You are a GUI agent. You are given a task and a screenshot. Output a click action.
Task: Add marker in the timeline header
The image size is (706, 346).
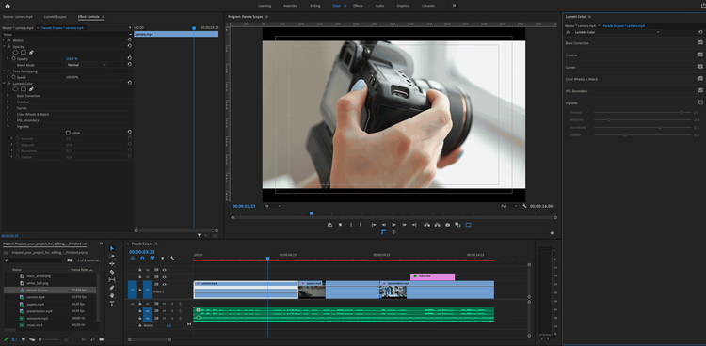click(x=162, y=259)
